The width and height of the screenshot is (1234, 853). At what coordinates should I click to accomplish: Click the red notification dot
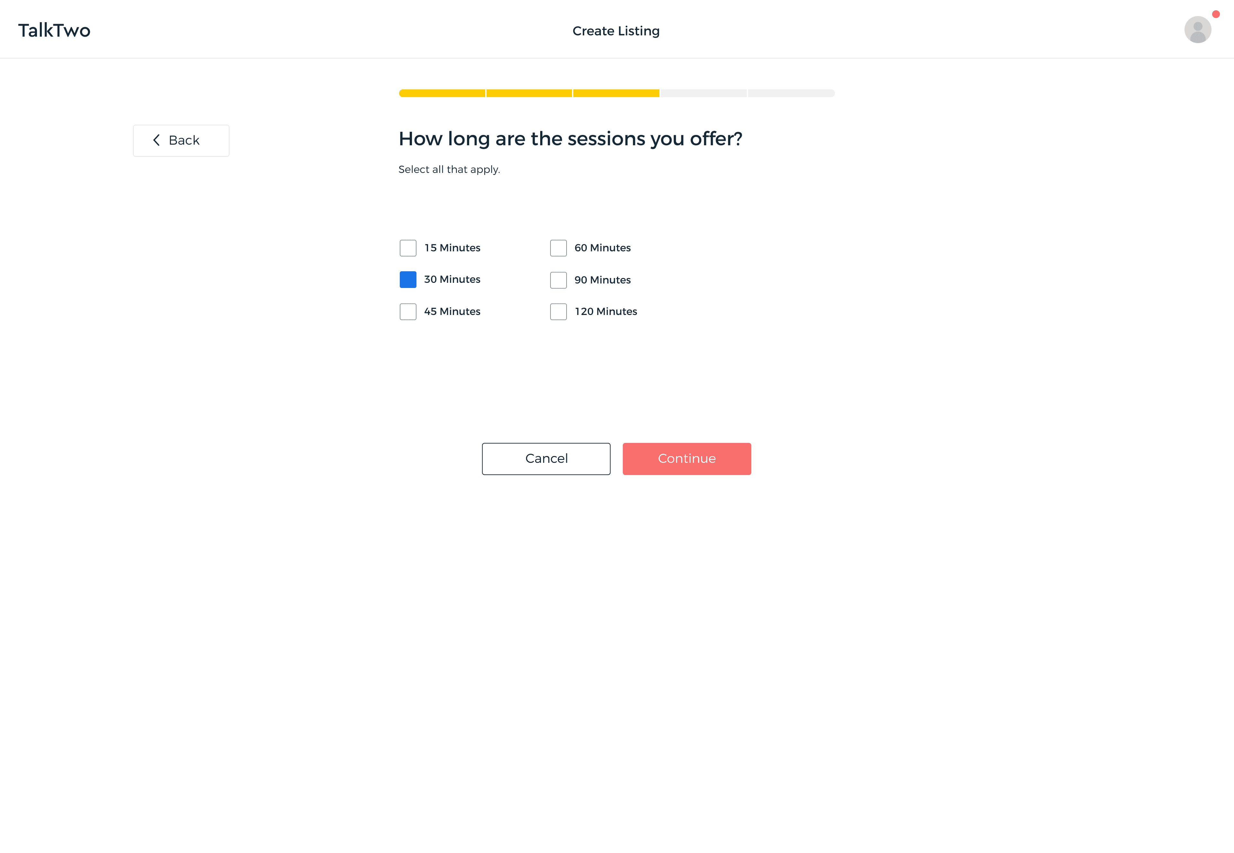[x=1215, y=14]
